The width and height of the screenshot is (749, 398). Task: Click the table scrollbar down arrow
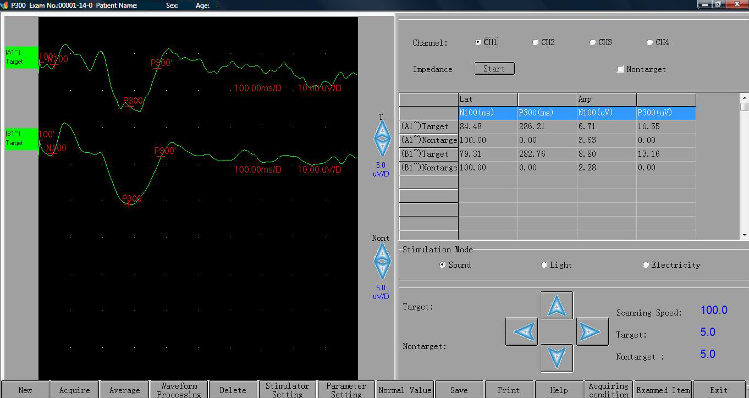tap(745, 235)
